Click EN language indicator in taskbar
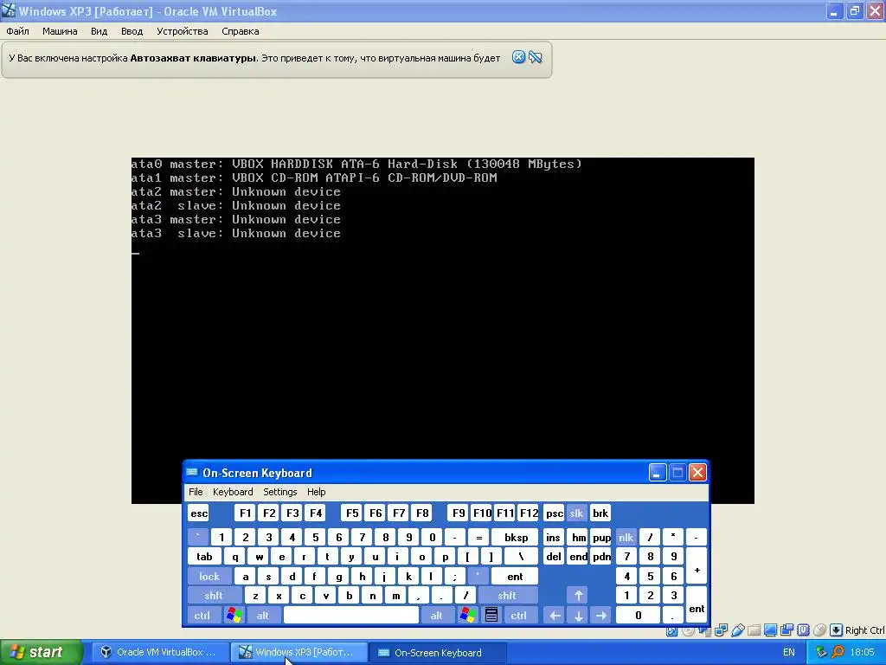The image size is (886, 665). tap(789, 652)
